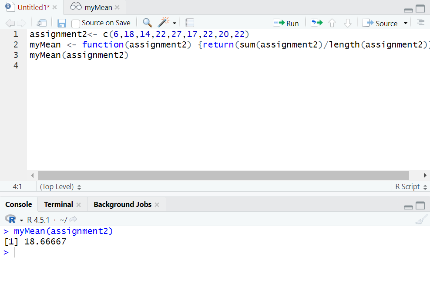Screen dimensions: 430x288
Task: Click the Run button
Action: pyautogui.click(x=286, y=23)
